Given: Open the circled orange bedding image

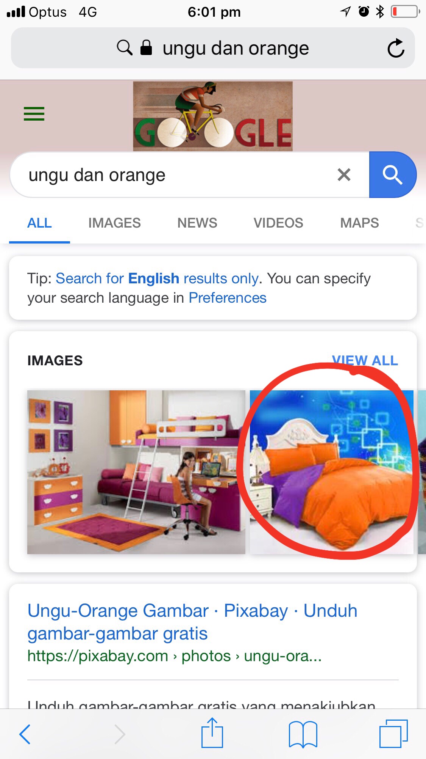Looking at the screenshot, I should click(x=332, y=472).
